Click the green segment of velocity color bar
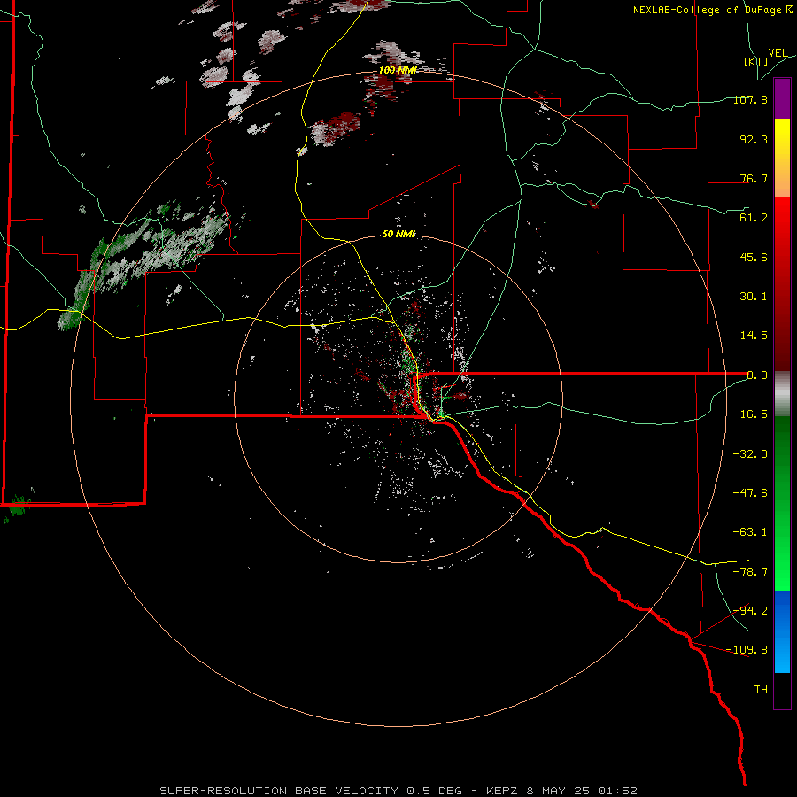Viewport: 797px width, 797px height. [782, 503]
